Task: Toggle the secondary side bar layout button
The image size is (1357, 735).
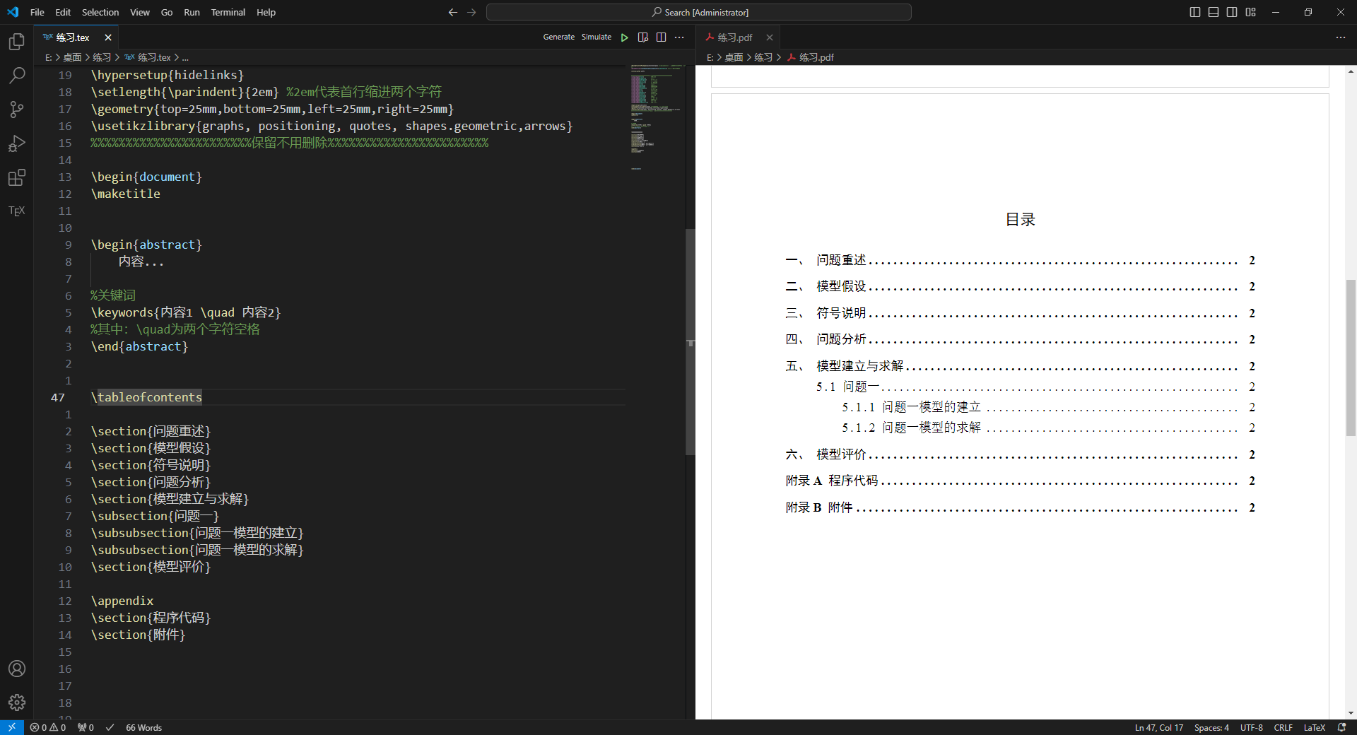Action: 1232,12
